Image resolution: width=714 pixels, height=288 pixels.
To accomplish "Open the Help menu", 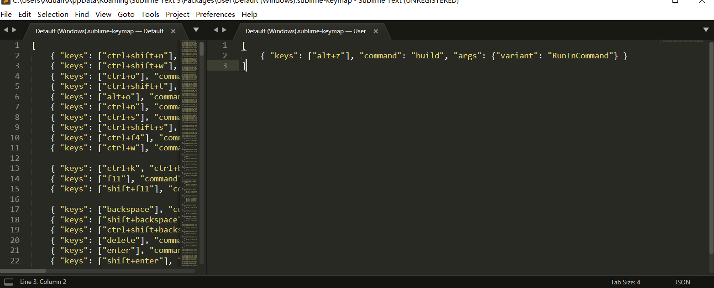I will coord(249,15).
